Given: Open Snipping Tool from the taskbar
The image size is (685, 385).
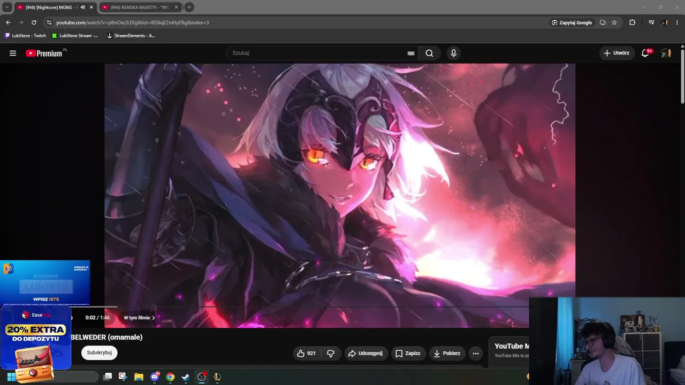Looking at the screenshot, I should [123, 376].
